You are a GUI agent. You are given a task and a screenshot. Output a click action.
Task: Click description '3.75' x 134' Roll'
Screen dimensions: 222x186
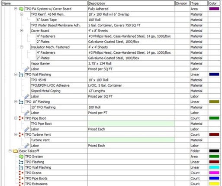[100, 64]
